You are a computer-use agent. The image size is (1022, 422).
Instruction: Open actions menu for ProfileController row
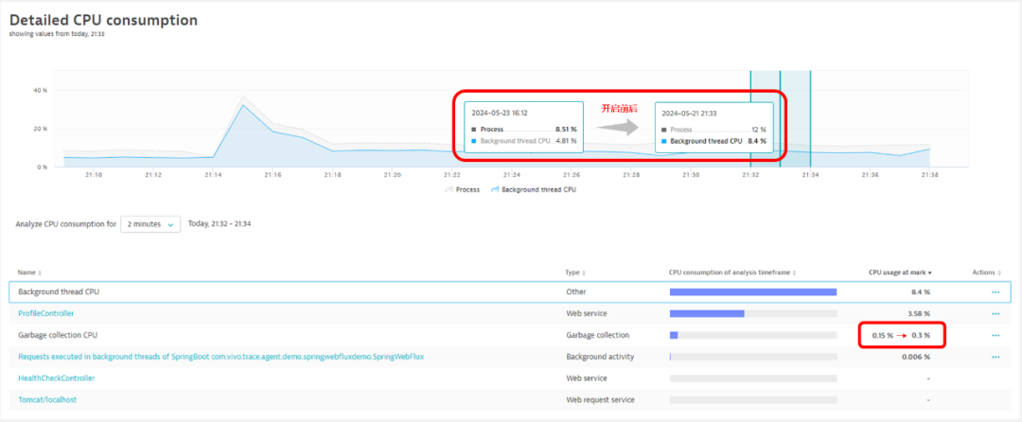click(995, 313)
